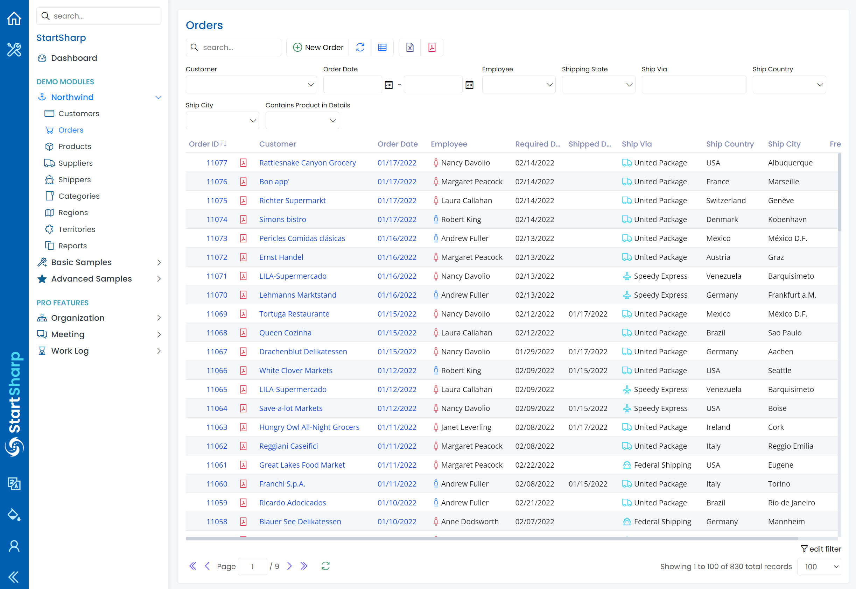The height and width of the screenshot is (589, 856).
Task: Open PDF invoice icon for order 11077
Action: point(243,163)
